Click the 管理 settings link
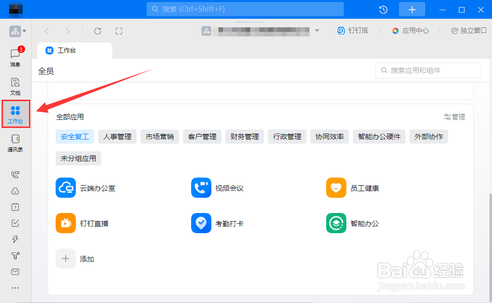This screenshot has width=492, height=303. pyautogui.click(x=455, y=117)
